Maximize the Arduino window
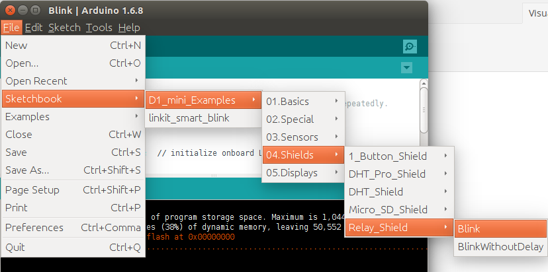Screen dimensions: 548x272 click(x=35, y=11)
